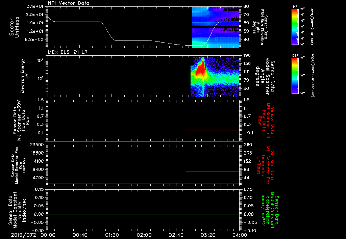
Task: Click the "Sector Unitless" axis label
Action: coord(14,27)
